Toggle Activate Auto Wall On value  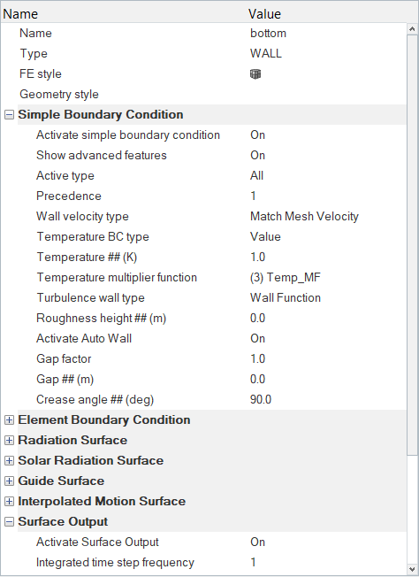(257, 339)
